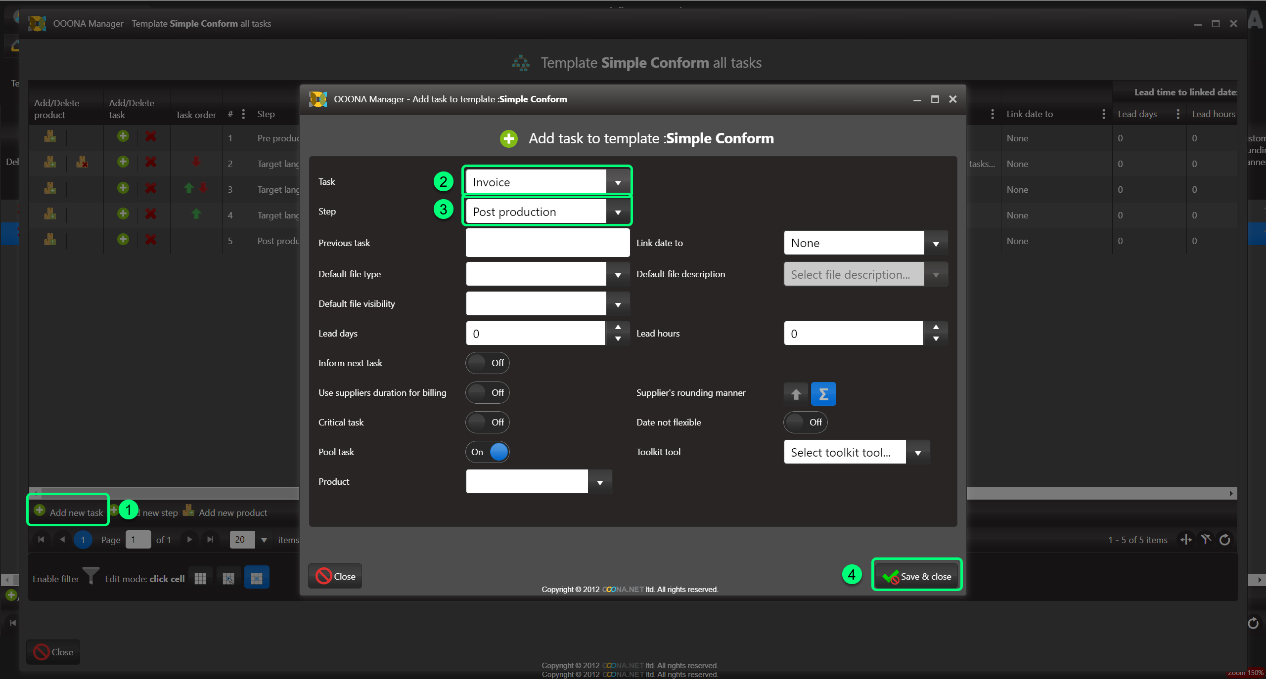Click the up-arrow rounding manner icon

(796, 394)
